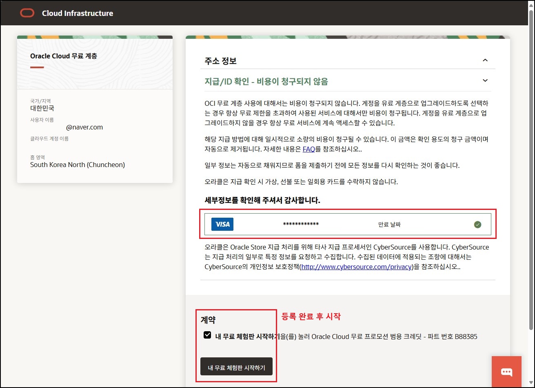535x388 pixels.
Task: Click the 지급/ID 확인 - 비용이 청구되지 않음 heading
Action: pos(266,81)
